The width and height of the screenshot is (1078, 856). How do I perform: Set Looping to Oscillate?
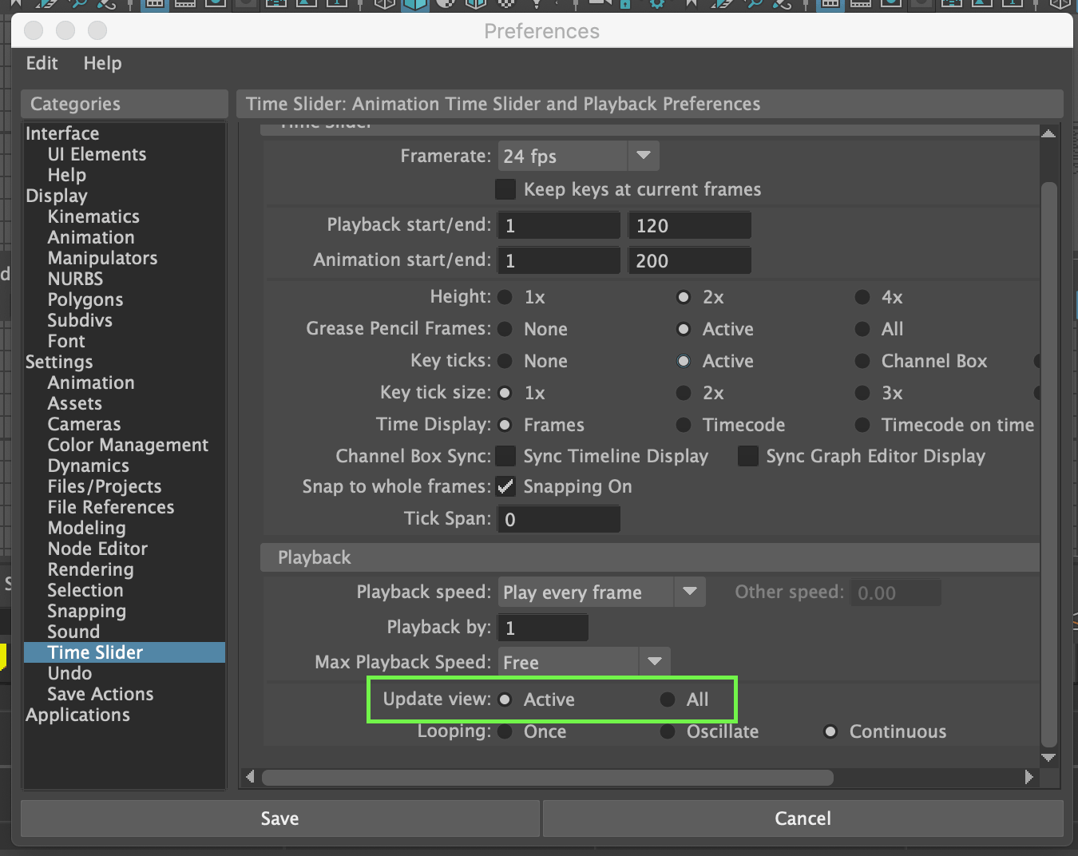[668, 731]
